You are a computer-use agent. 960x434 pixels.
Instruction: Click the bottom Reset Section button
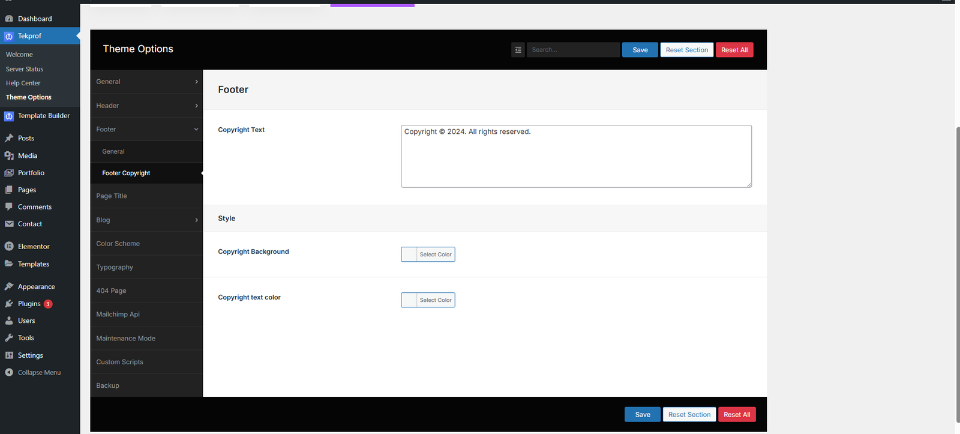[x=689, y=415]
